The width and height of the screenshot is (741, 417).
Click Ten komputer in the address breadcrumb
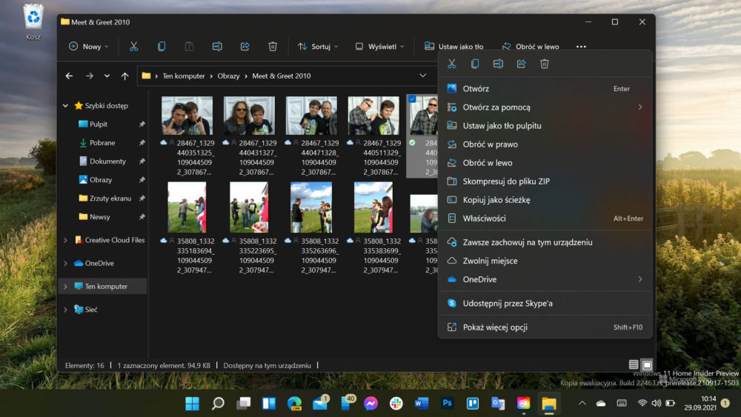pos(184,76)
